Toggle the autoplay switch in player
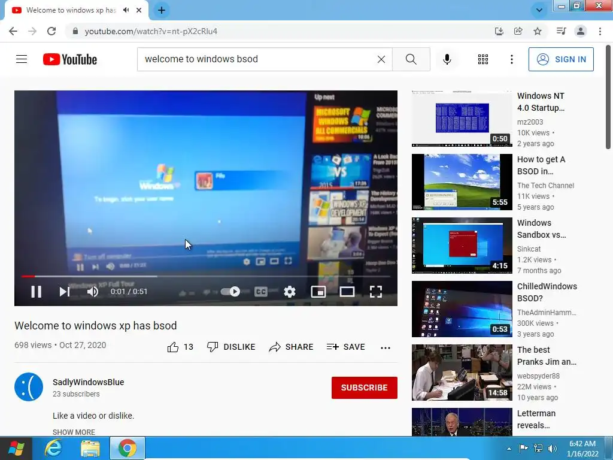 [x=230, y=292]
